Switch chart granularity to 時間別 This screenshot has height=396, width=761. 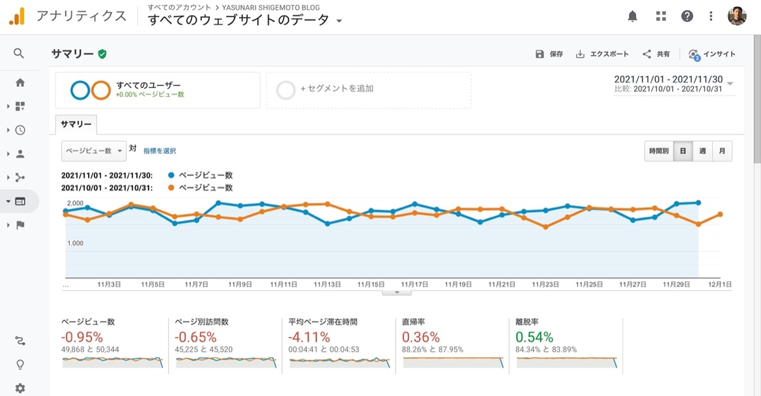pos(658,151)
